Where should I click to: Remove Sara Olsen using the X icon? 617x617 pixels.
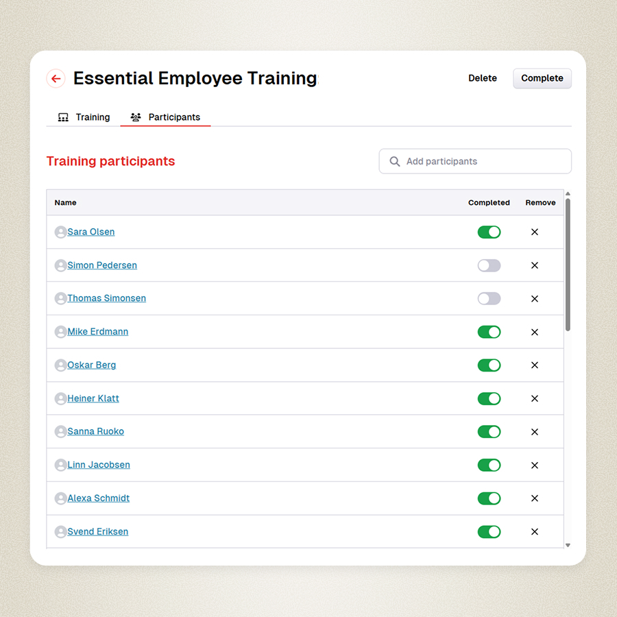tap(535, 232)
